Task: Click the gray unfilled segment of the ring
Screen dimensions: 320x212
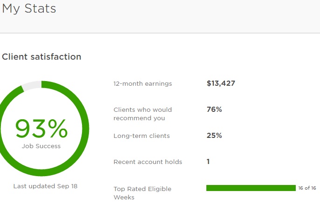Action: tap(31, 85)
